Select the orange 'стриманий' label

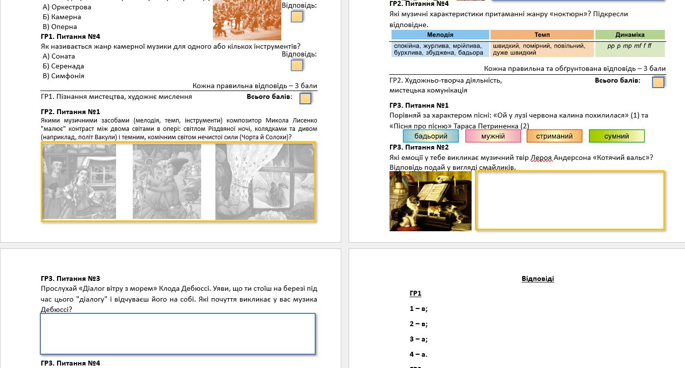point(554,136)
